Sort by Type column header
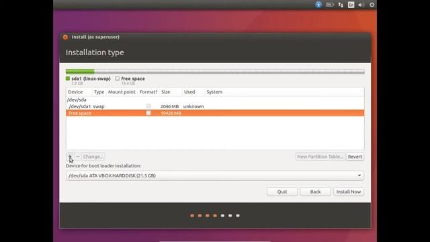Image resolution: width=430 pixels, height=242 pixels. point(99,92)
